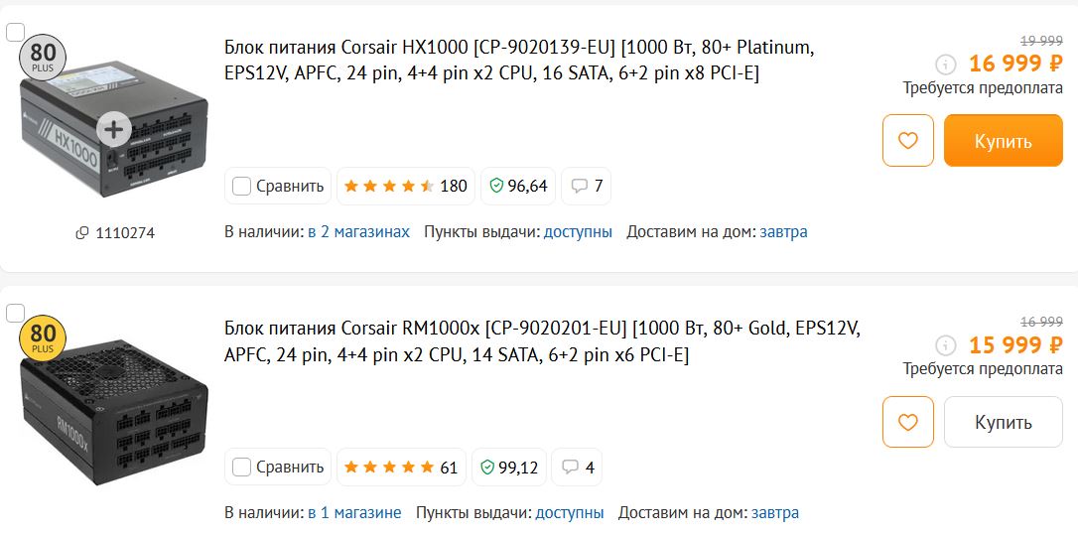The height and width of the screenshot is (537, 1078).
Task: Open the 'в 2 магазинах' availability link
Action: tap(358, 231)
